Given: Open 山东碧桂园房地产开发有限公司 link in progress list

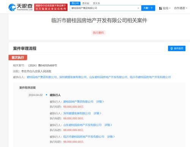Looking at the screenshot, I should pos(82,125).
